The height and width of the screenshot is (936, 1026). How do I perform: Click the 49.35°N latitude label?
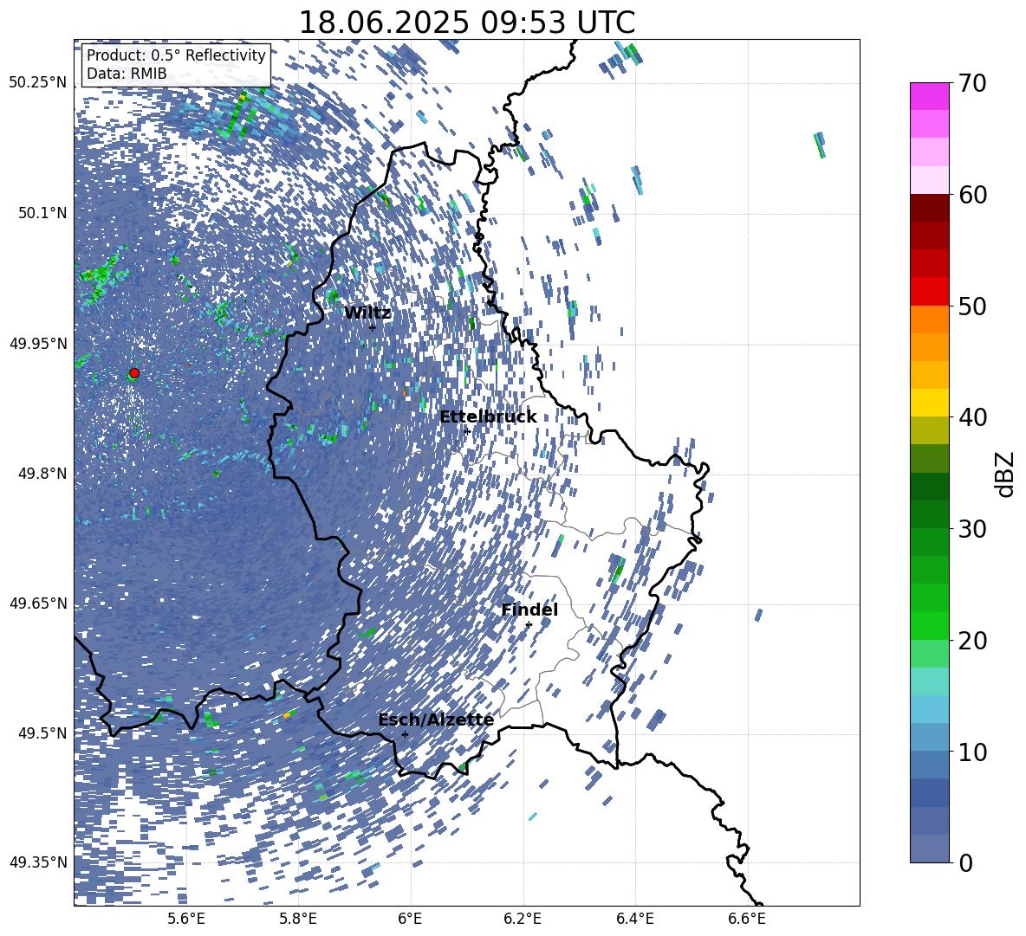38,862
